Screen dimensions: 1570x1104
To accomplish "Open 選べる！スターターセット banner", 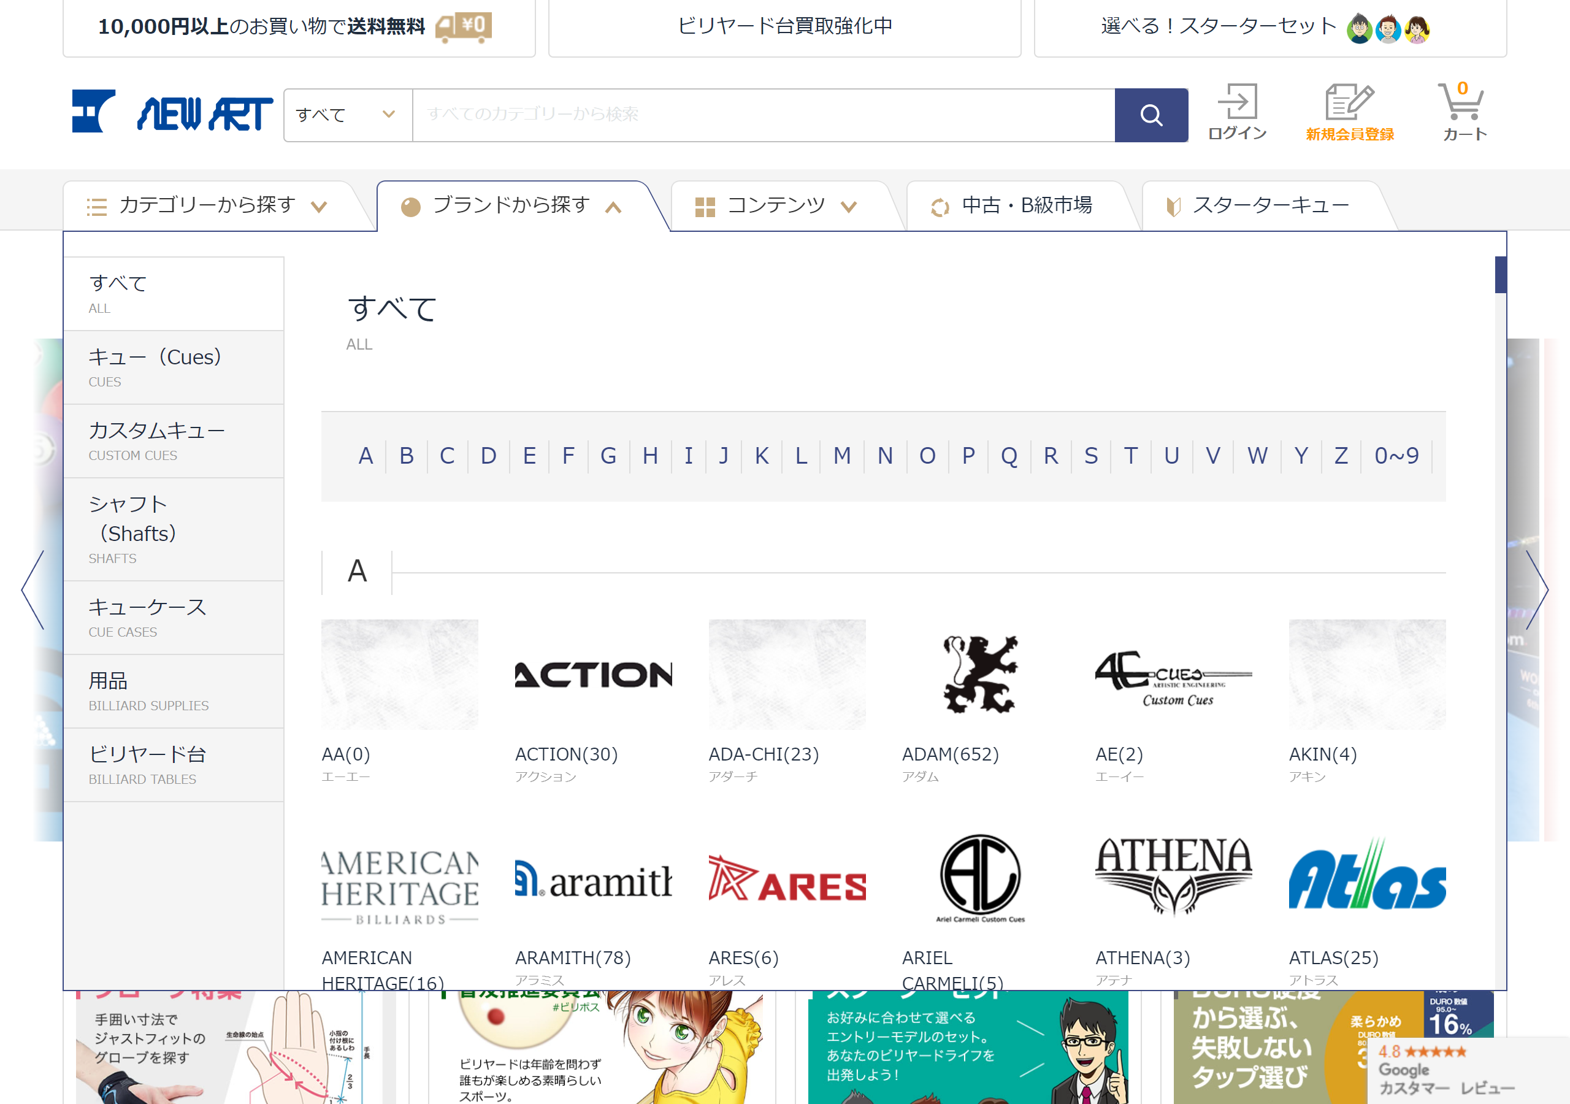I will pyautogui.click(x=1271, y=28).
